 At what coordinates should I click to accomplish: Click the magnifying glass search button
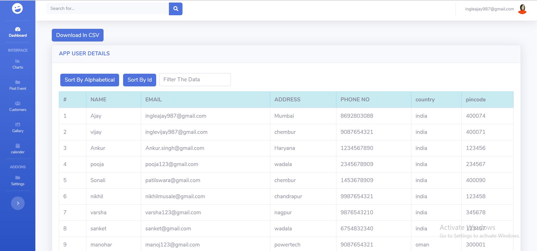(x=175, y=9)
